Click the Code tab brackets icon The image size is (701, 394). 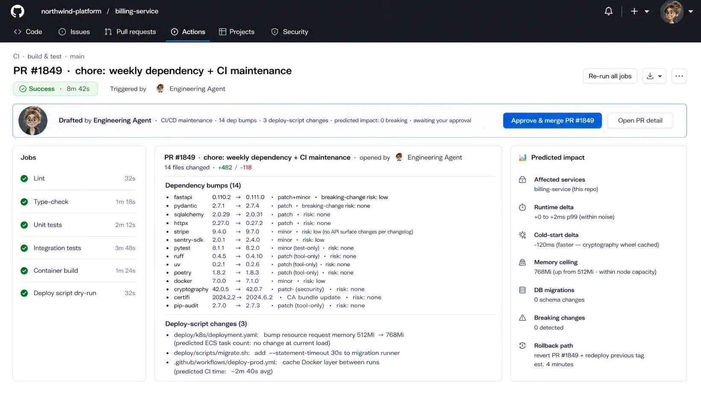tap(18, 32)
